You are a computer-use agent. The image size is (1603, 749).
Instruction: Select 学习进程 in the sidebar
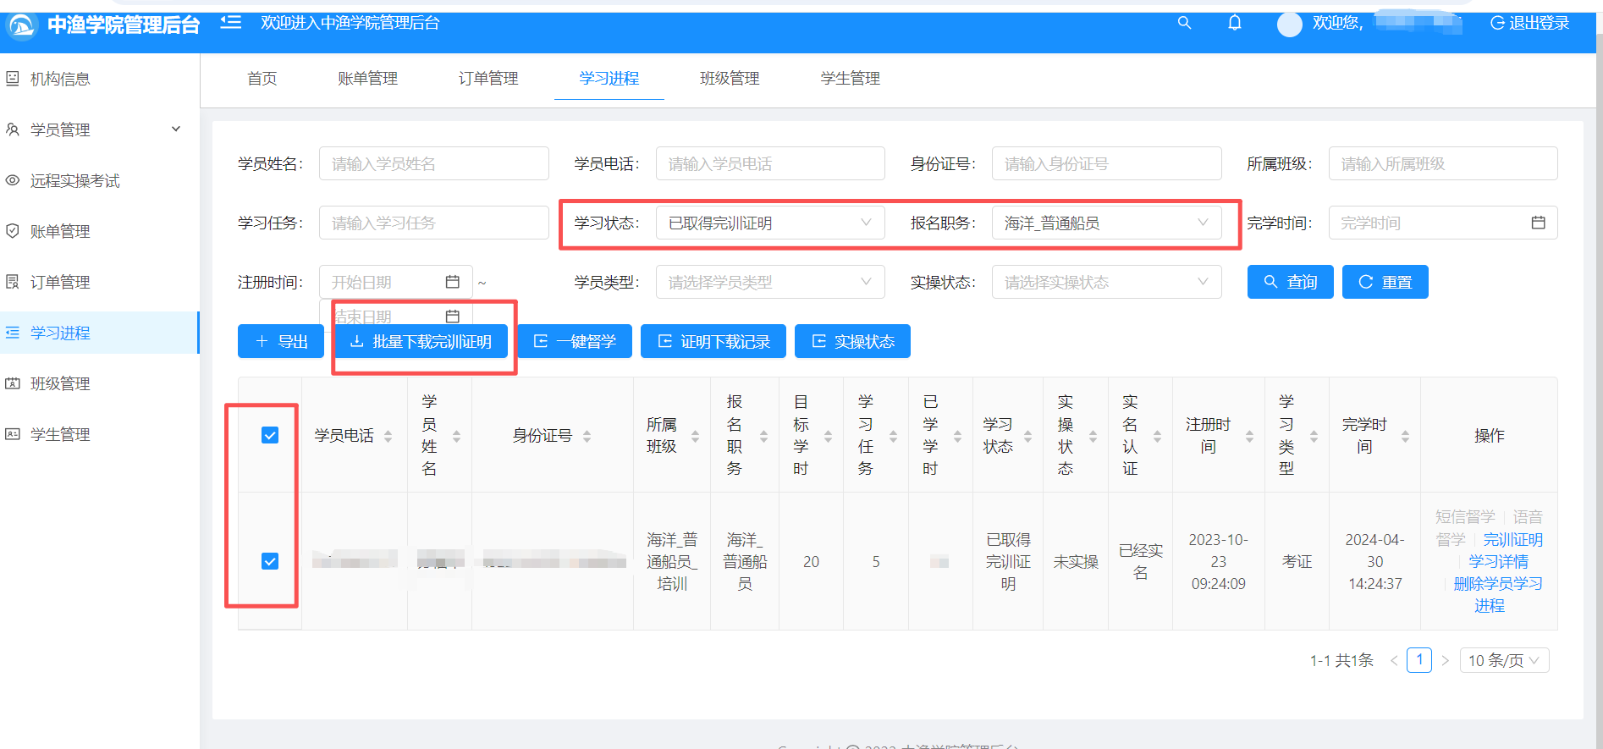99,333
